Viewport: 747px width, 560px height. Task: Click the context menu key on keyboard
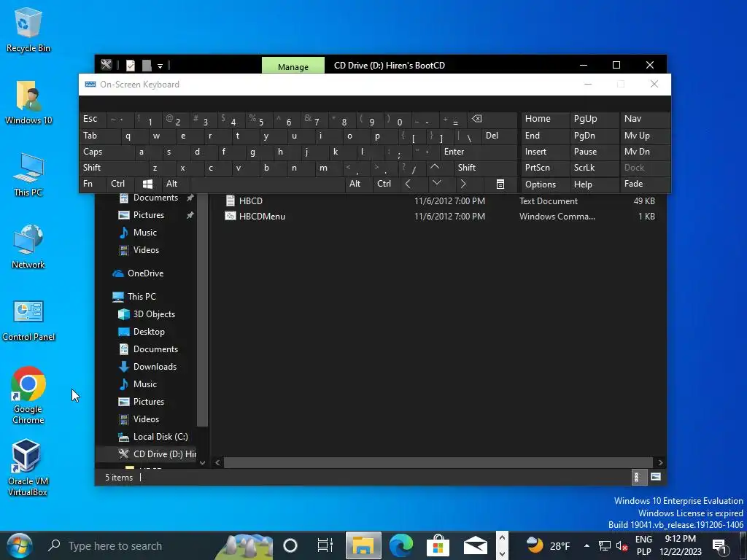coord(500,184)
